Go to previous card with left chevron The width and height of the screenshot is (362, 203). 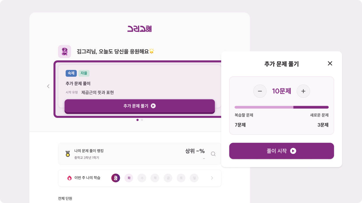(48, 86)
